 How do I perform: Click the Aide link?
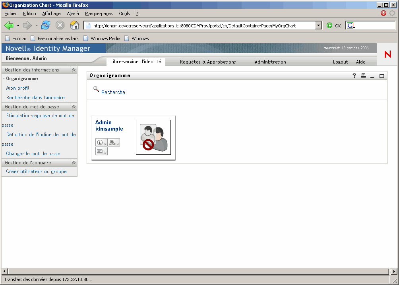click(360, 62)
